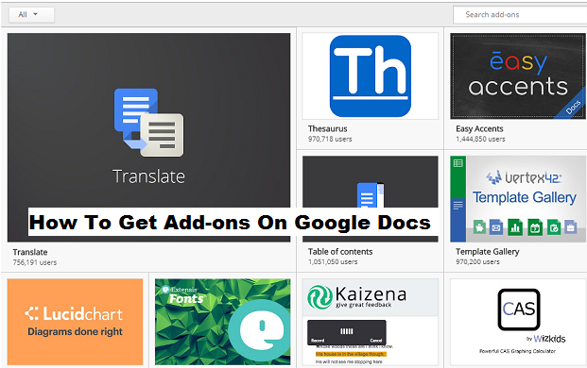Click the How To Get Add-ons banner
Screen dimensions: 587x368
[230, 223]
